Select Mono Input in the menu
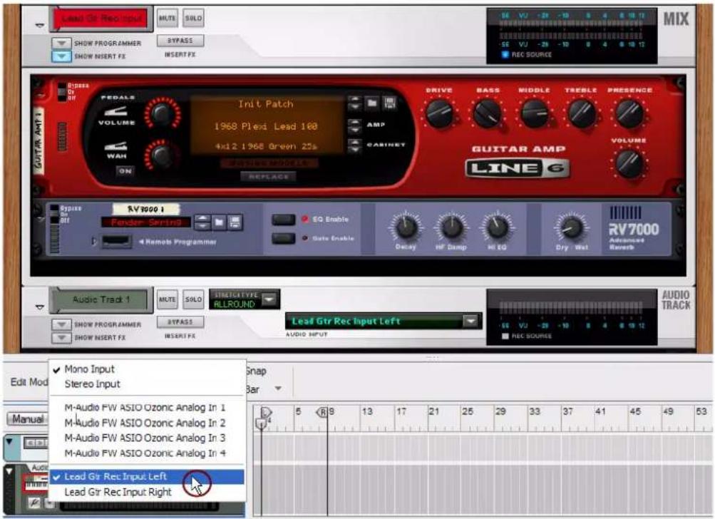 [89, 369]
